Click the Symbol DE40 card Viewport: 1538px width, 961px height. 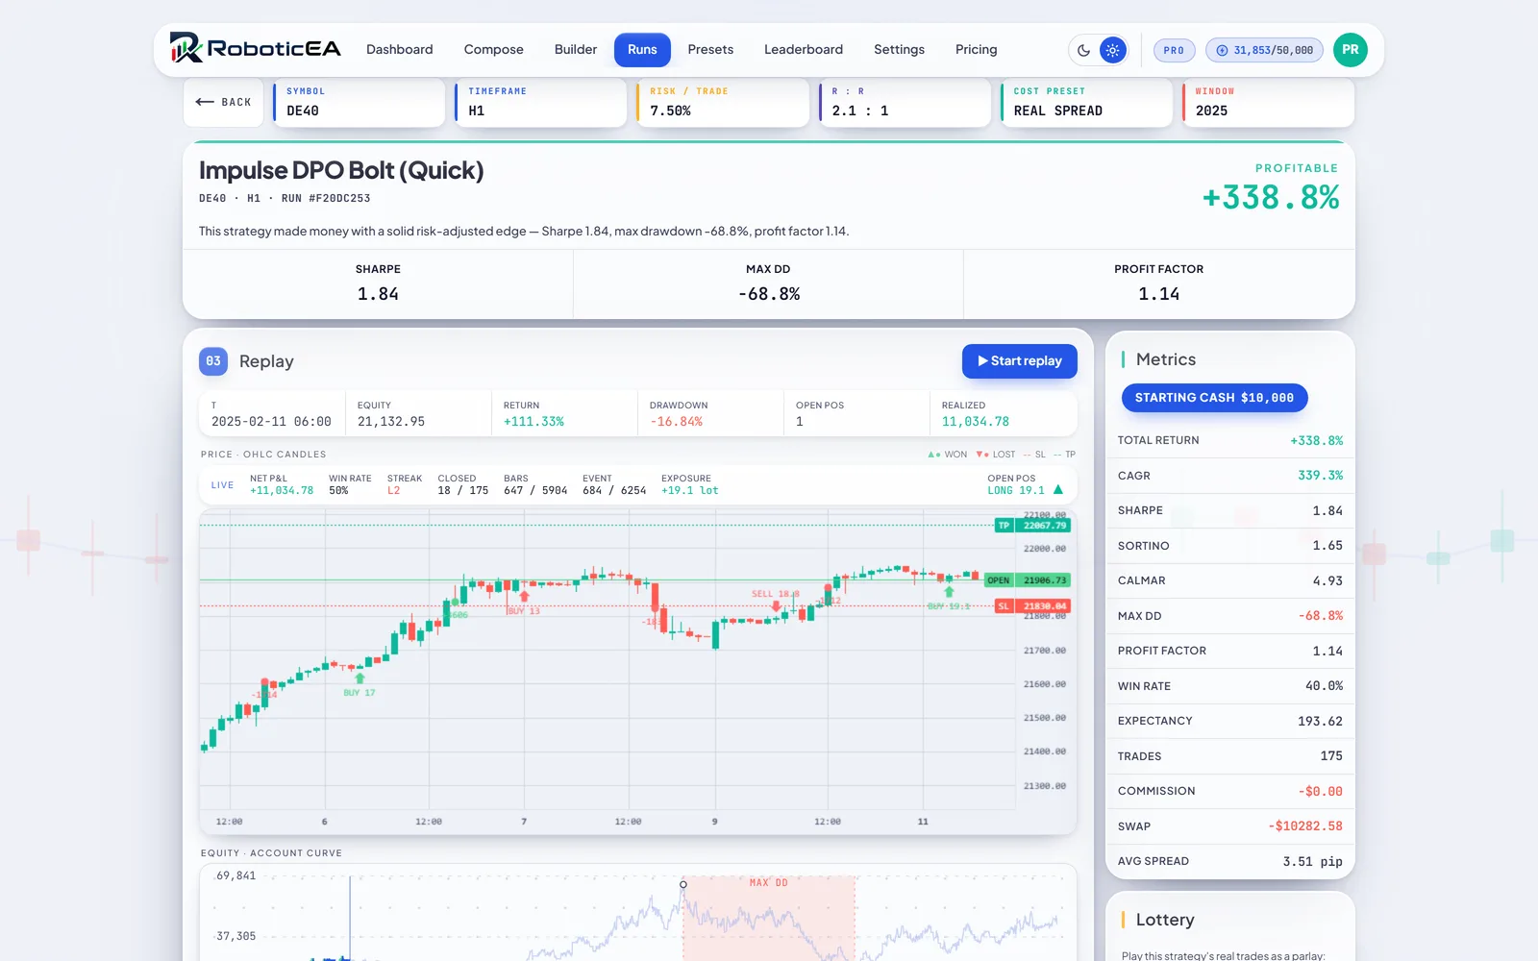[359, 102]
